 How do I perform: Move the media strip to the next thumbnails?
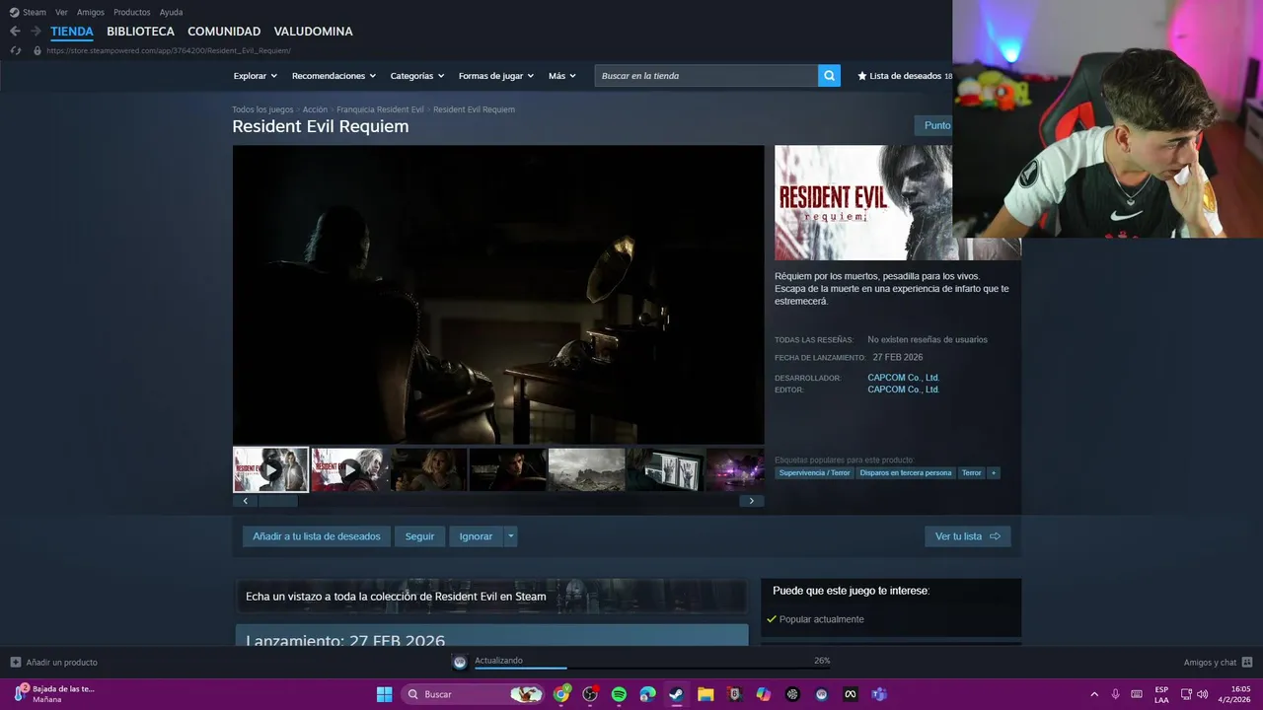pyautogui.click(x=751, y=501)
